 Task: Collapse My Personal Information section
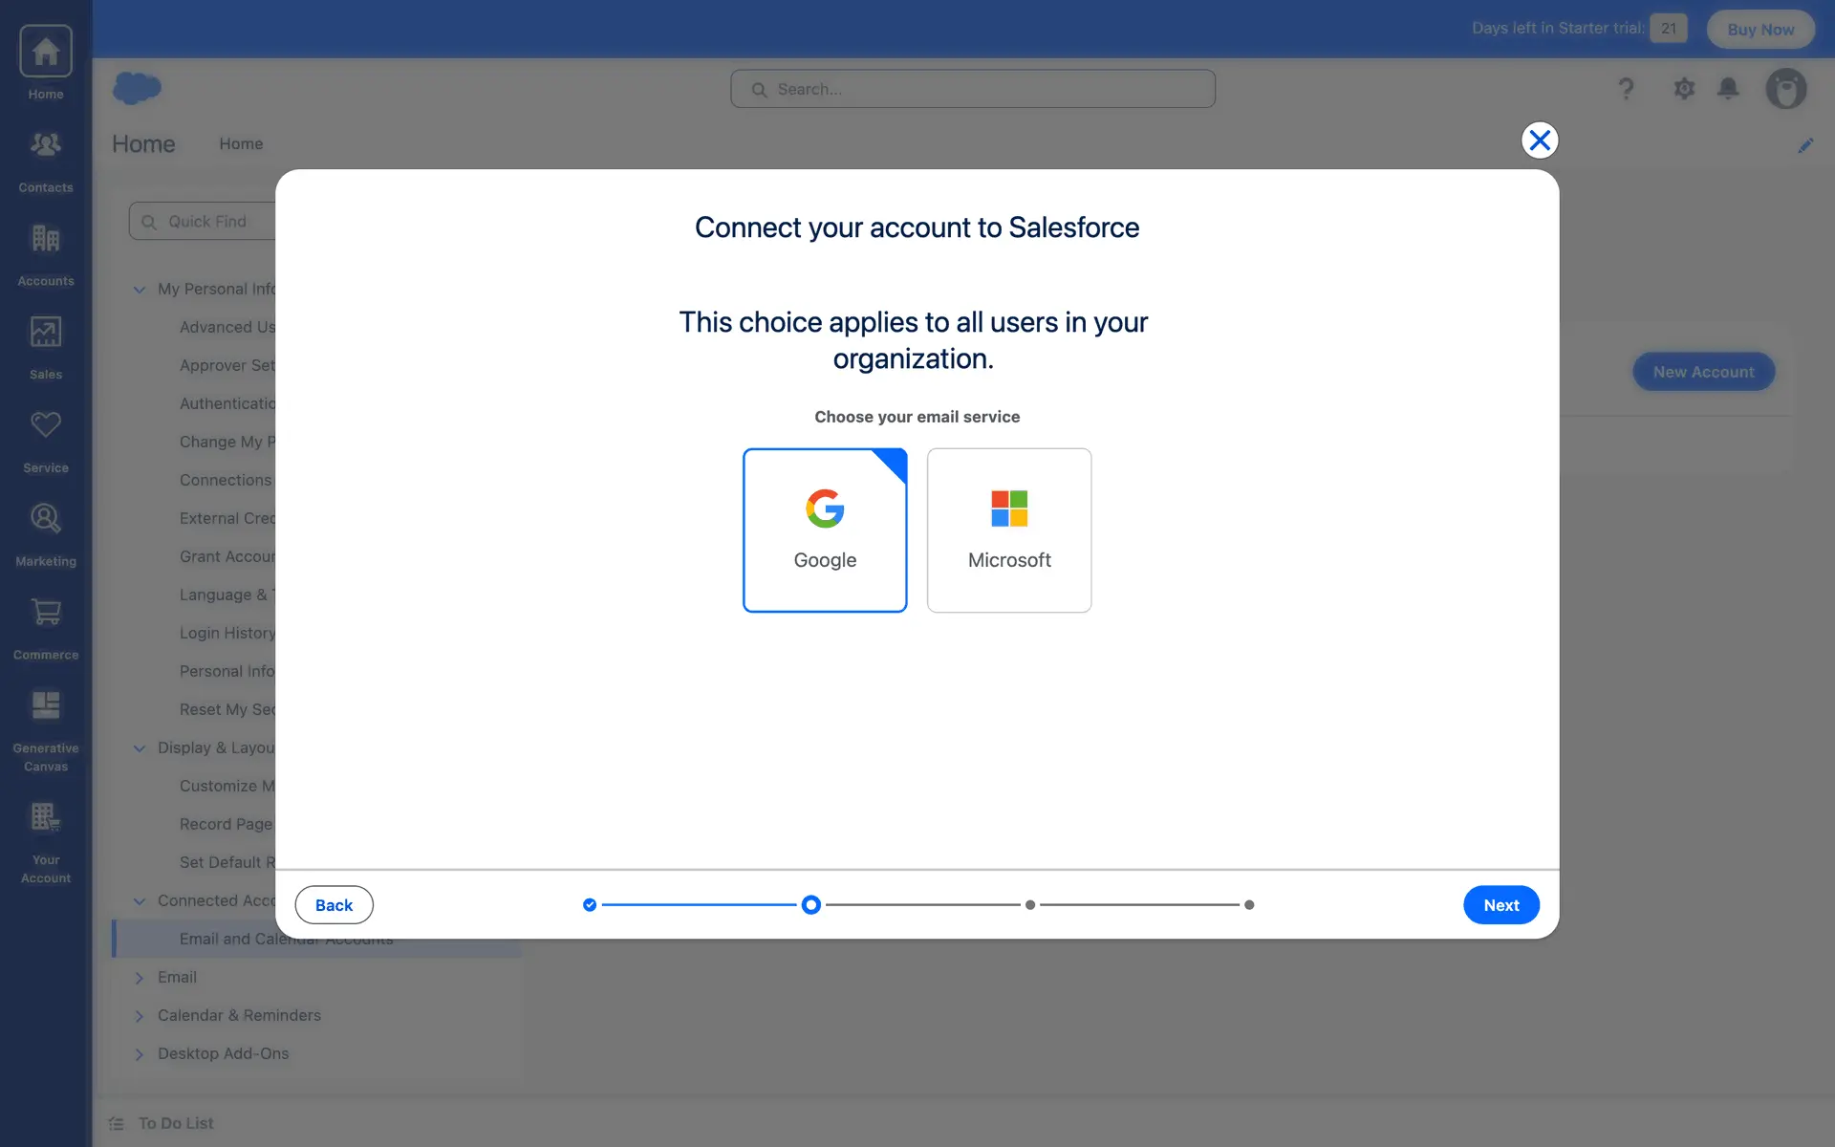140,289
